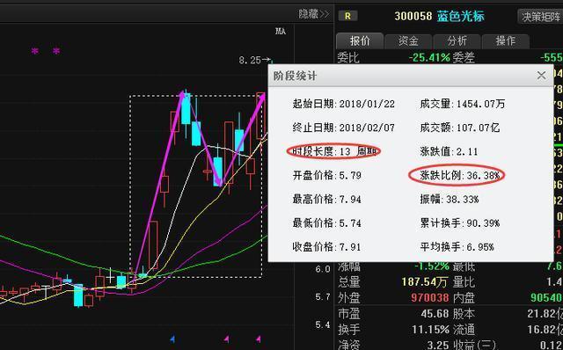Click the 隐藏>> button

[x=313, y=14]
